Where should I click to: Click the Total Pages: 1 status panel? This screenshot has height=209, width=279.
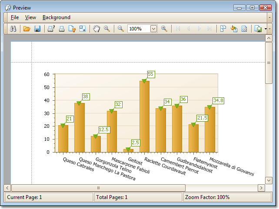click(x=138, y=197)
